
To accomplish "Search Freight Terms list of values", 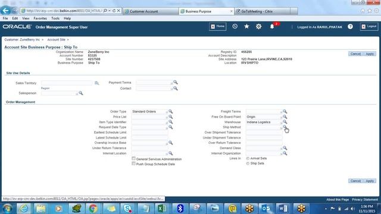I will click(x=285, y=111).
